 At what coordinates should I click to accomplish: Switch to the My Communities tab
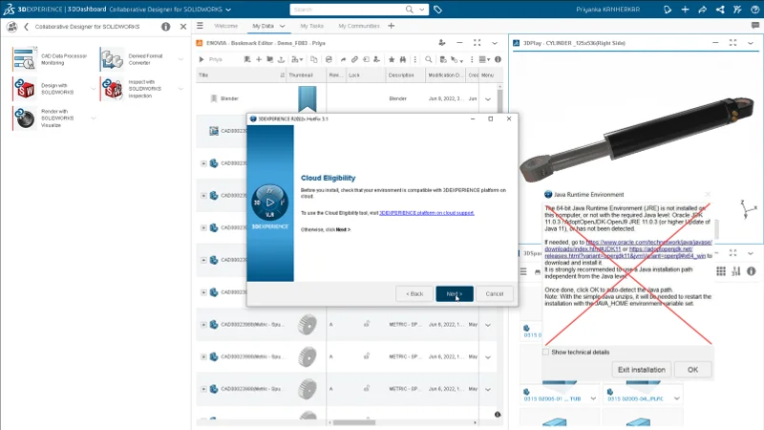(x=359, y=26)
